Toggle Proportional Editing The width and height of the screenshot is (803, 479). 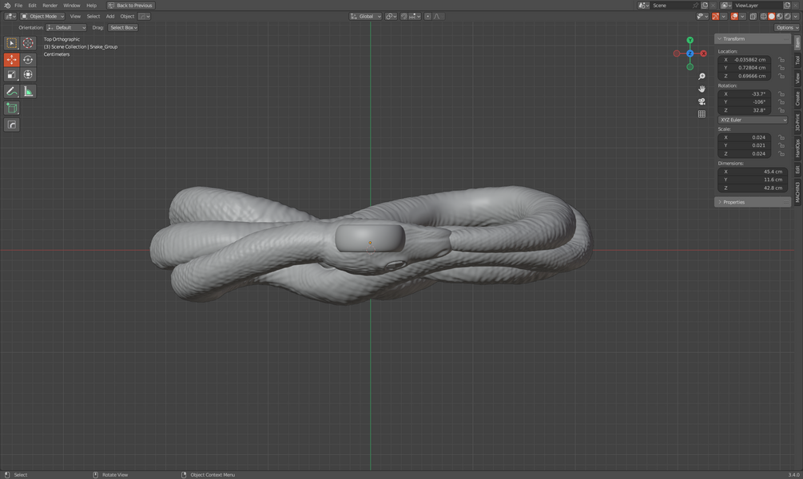(427, 17)
